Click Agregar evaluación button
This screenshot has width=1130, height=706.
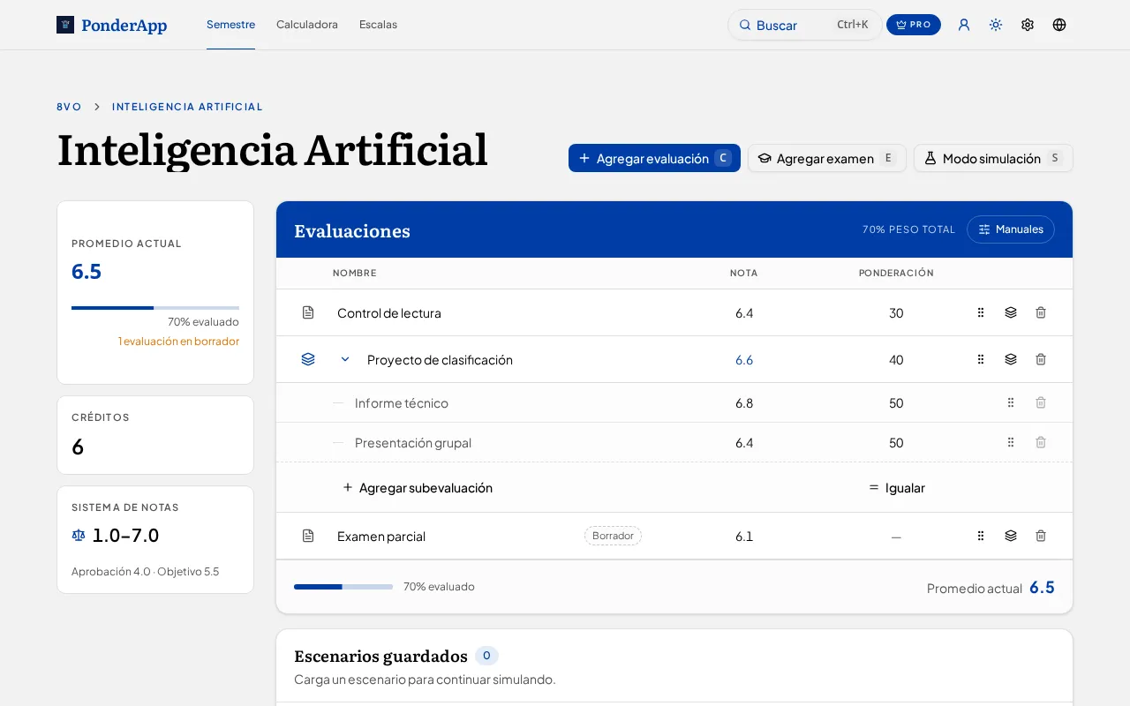point(654,158)
